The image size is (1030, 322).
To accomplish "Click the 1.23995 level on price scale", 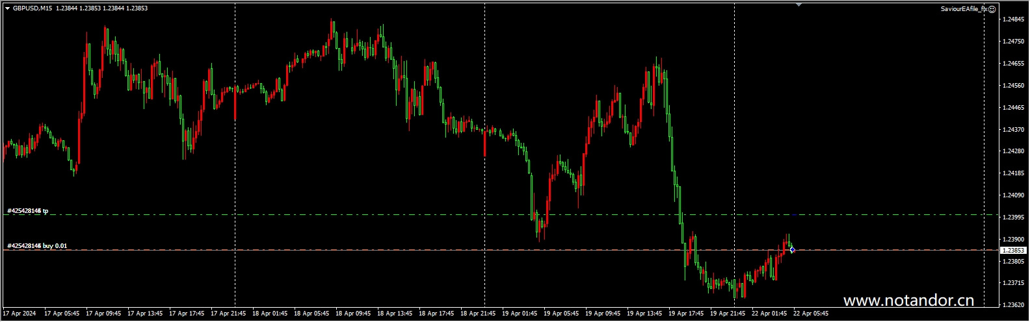I will click(x=1013, y=217).
